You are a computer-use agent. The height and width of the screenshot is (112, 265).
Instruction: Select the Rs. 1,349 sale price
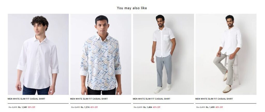[23, 107]
